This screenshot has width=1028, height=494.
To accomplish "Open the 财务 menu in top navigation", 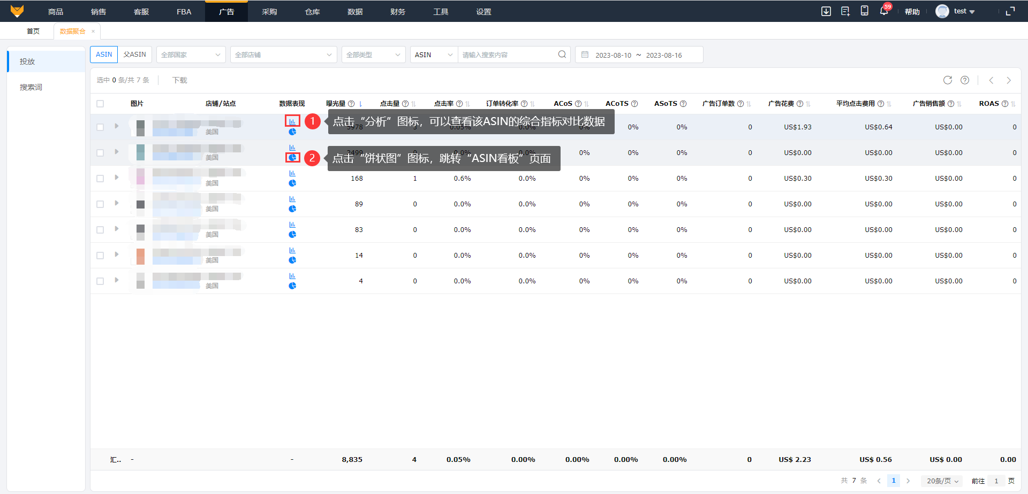I will (x=397, y=11).
